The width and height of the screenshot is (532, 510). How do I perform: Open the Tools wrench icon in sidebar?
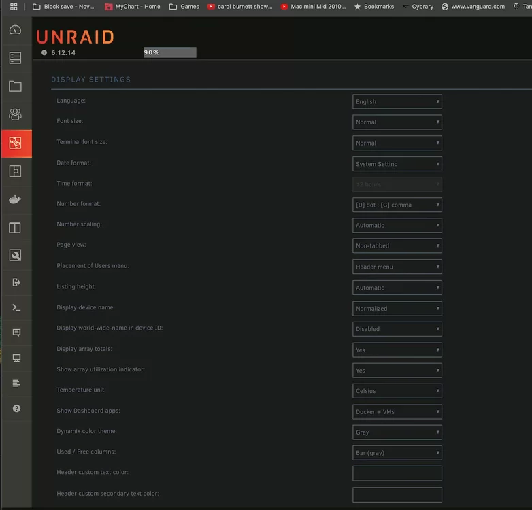(15, 255)
